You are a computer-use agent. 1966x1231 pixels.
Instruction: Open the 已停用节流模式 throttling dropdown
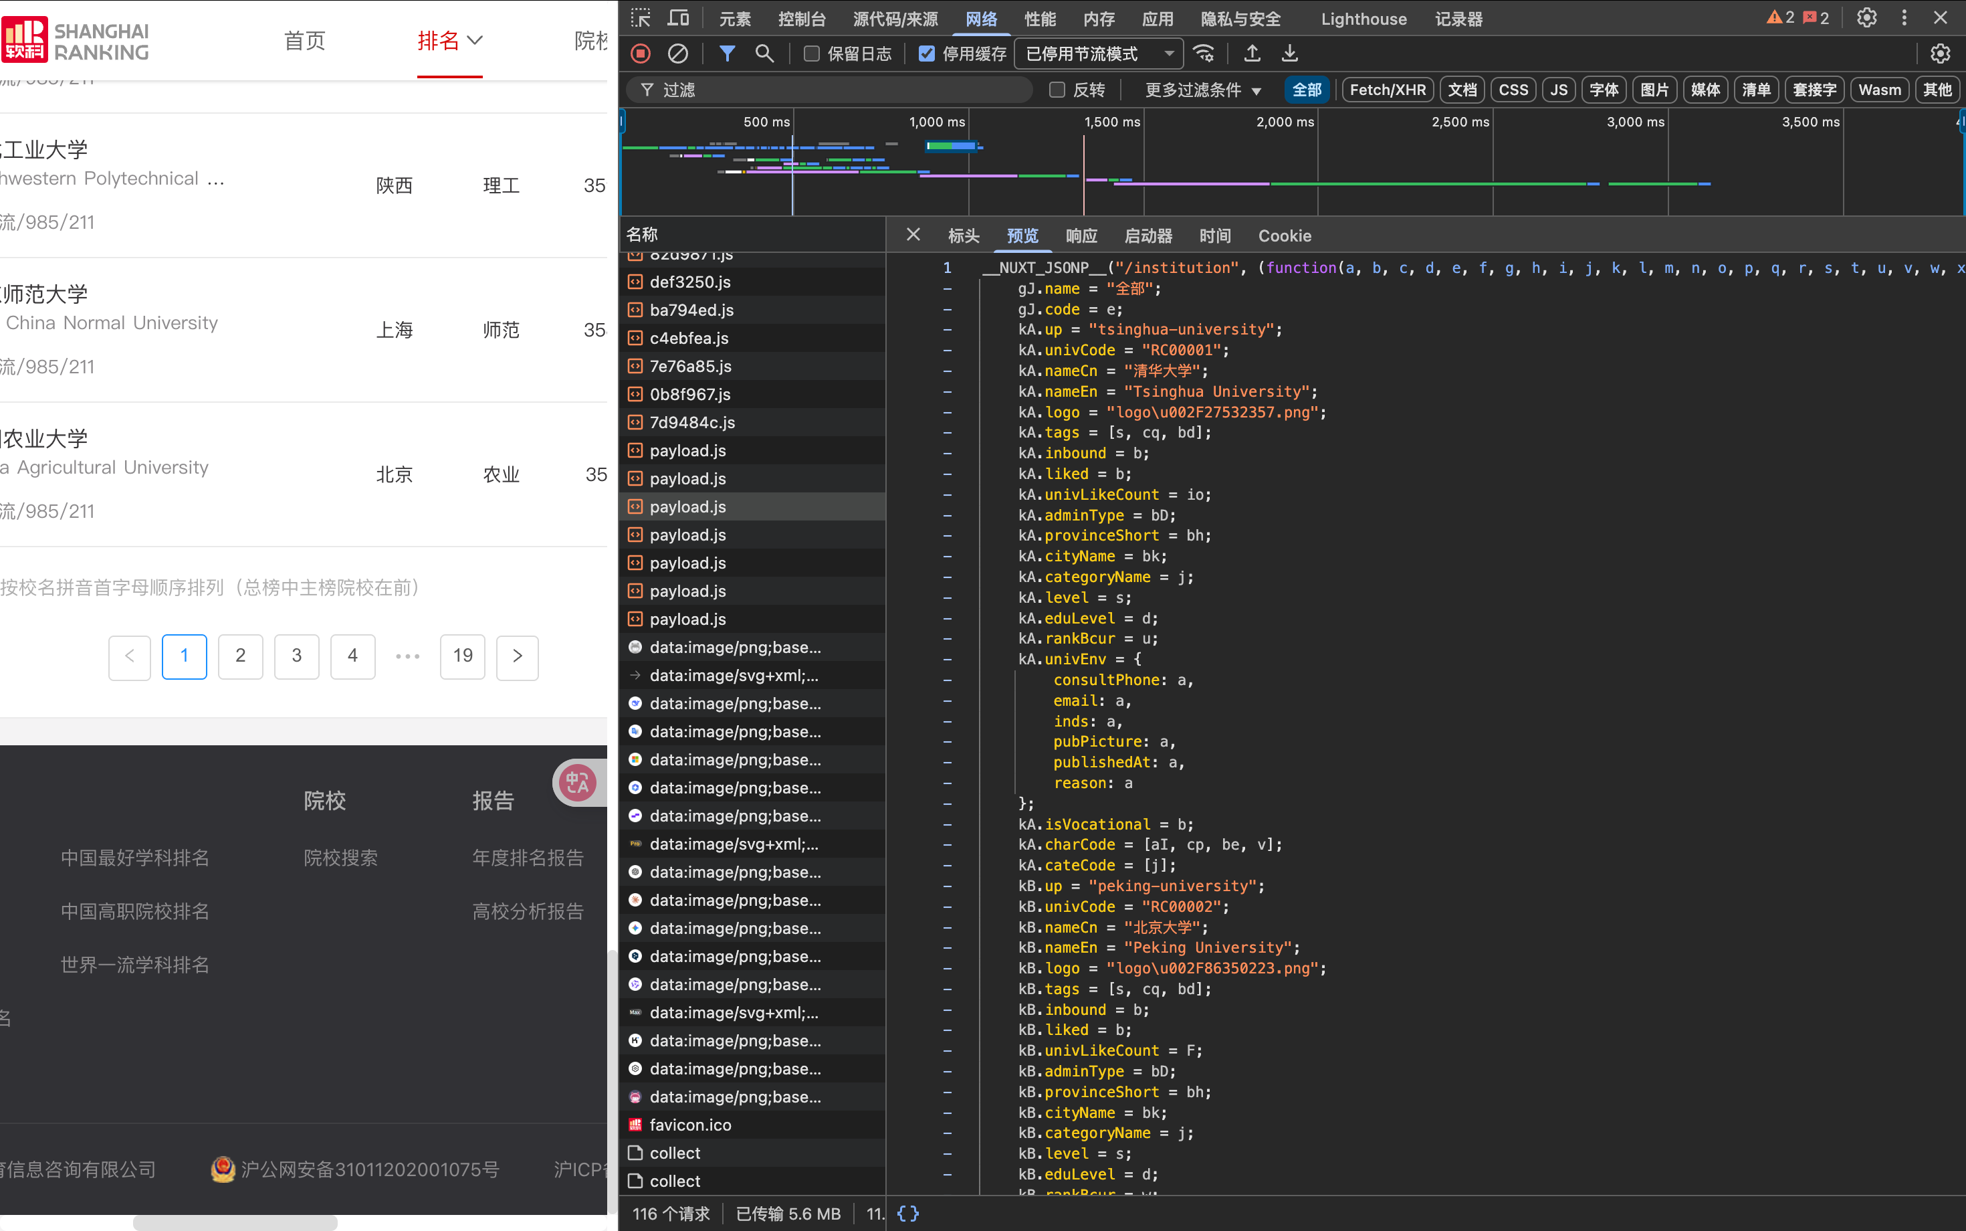(1099, 54)
